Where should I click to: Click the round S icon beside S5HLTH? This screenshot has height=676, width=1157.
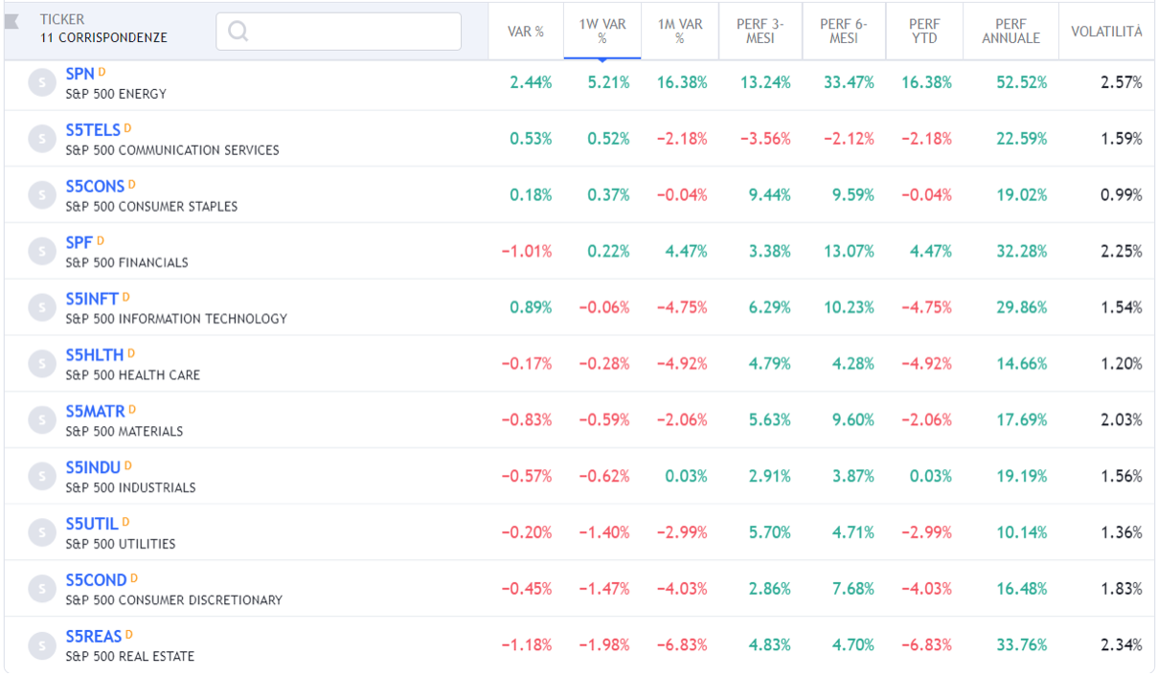coord(41,364)
